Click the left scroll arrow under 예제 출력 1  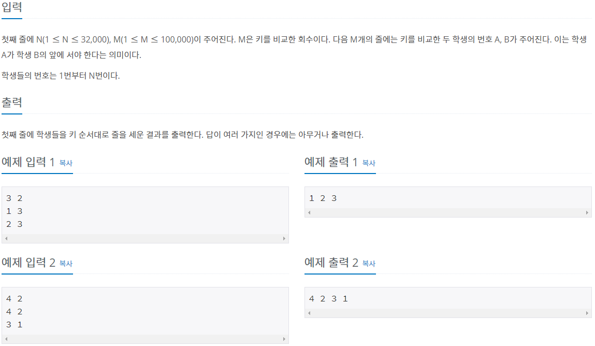pos(308,212)
